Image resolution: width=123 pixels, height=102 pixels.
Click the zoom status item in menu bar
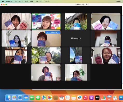click(119, 1)
